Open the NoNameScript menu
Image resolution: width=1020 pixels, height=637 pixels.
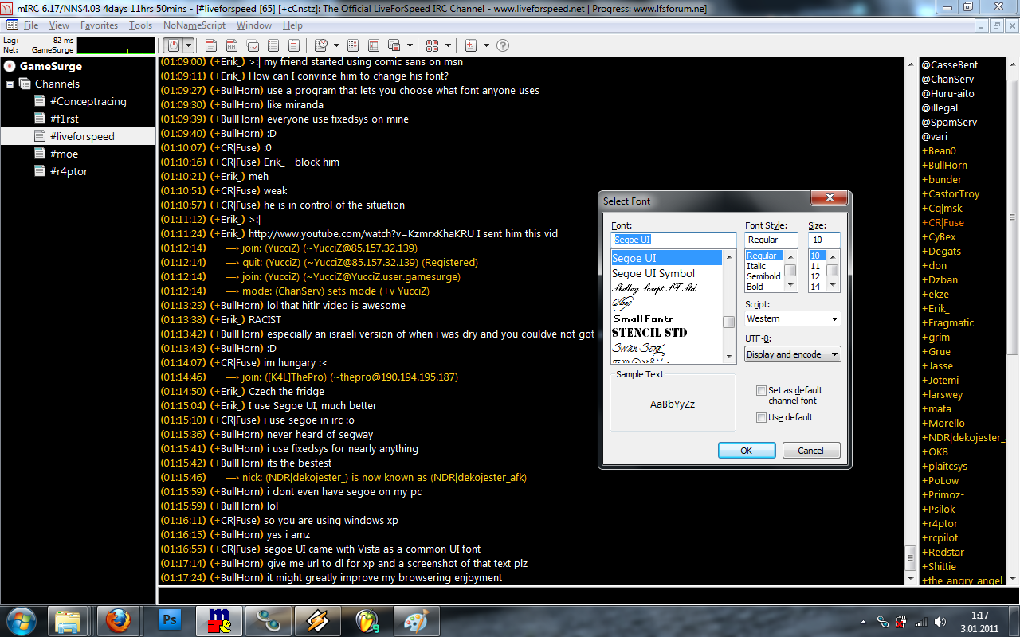194,25
